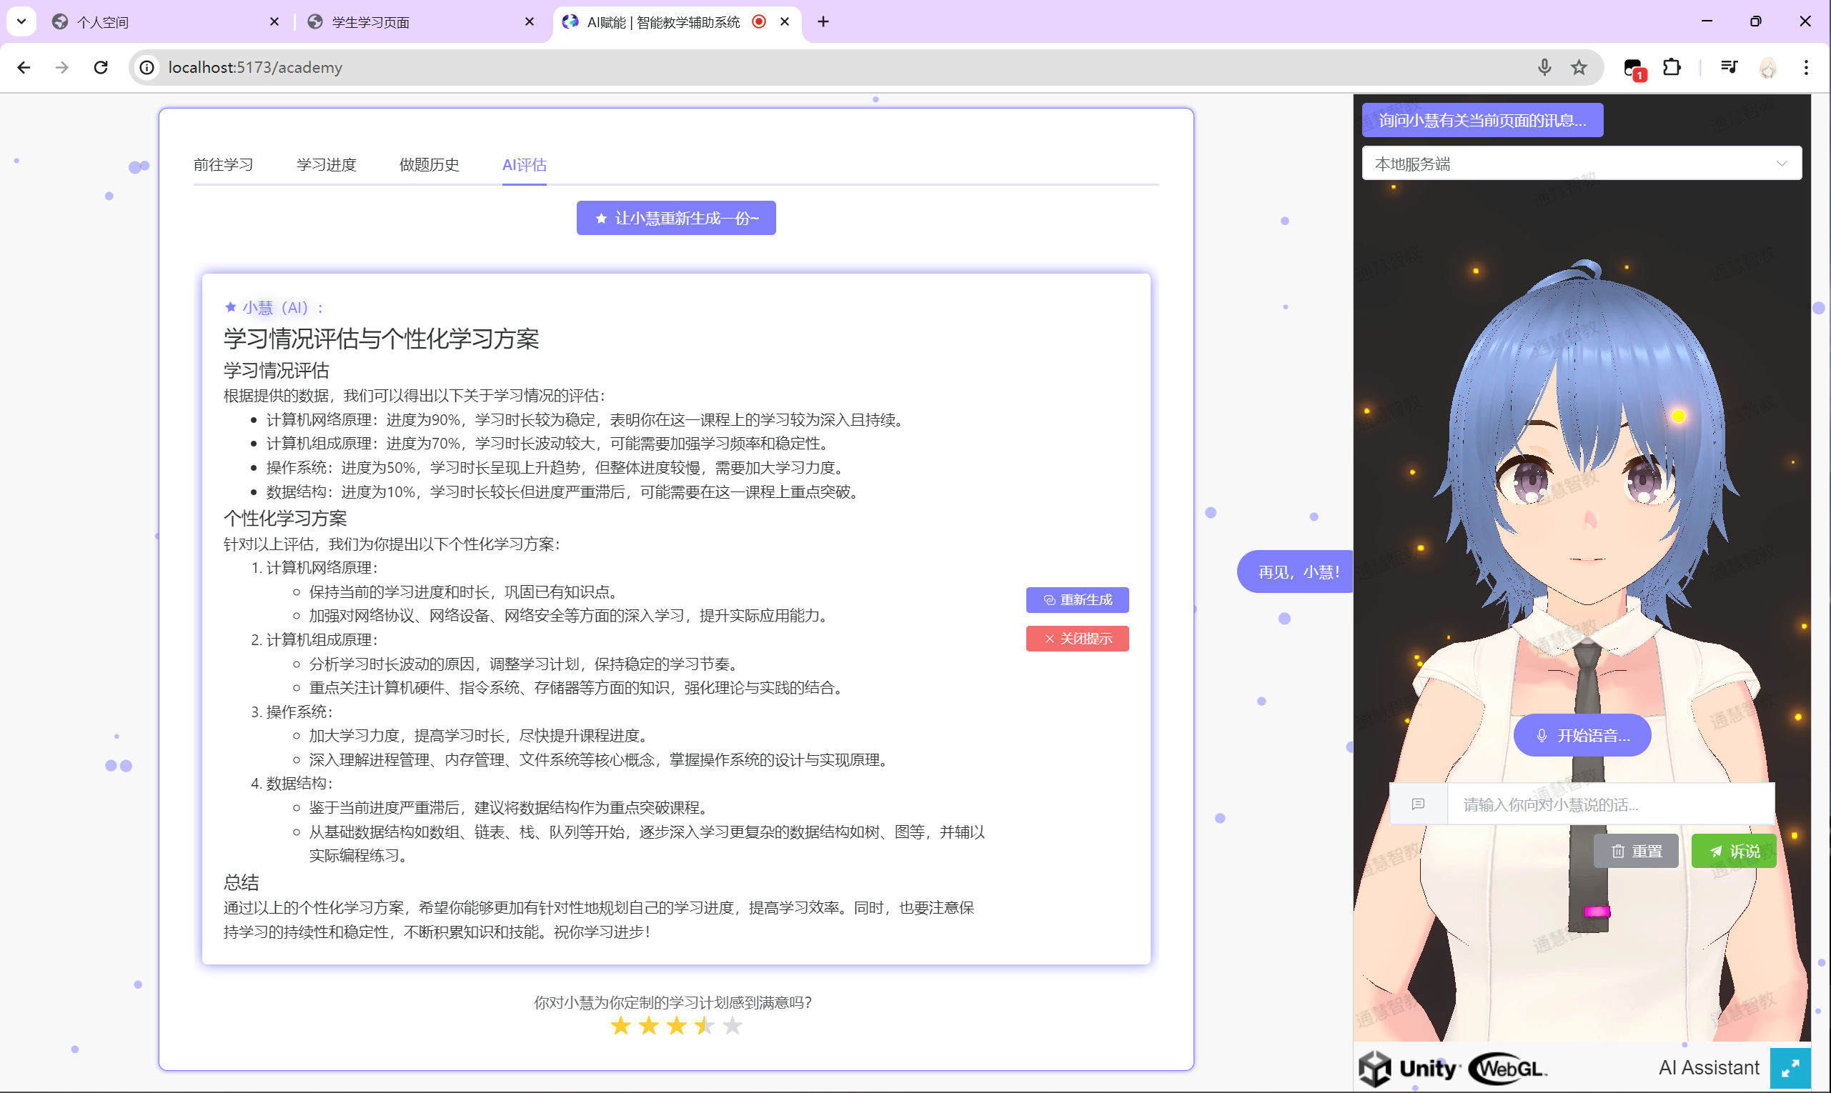The width and height of the screenshot is (1831, 1093).
Task: Open the browser extensions puzzle icon
Action: [x=1671, y=67]
